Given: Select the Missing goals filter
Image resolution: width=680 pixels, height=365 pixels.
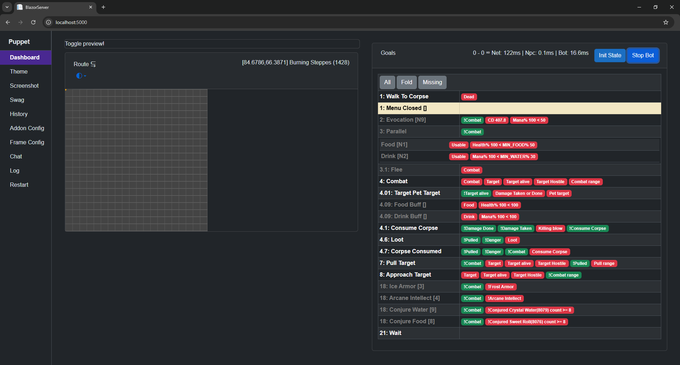Looking at the screenshot, I should (432, 82).
